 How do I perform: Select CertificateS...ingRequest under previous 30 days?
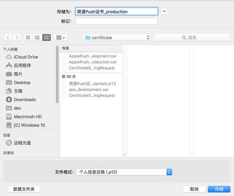point(92,95)
